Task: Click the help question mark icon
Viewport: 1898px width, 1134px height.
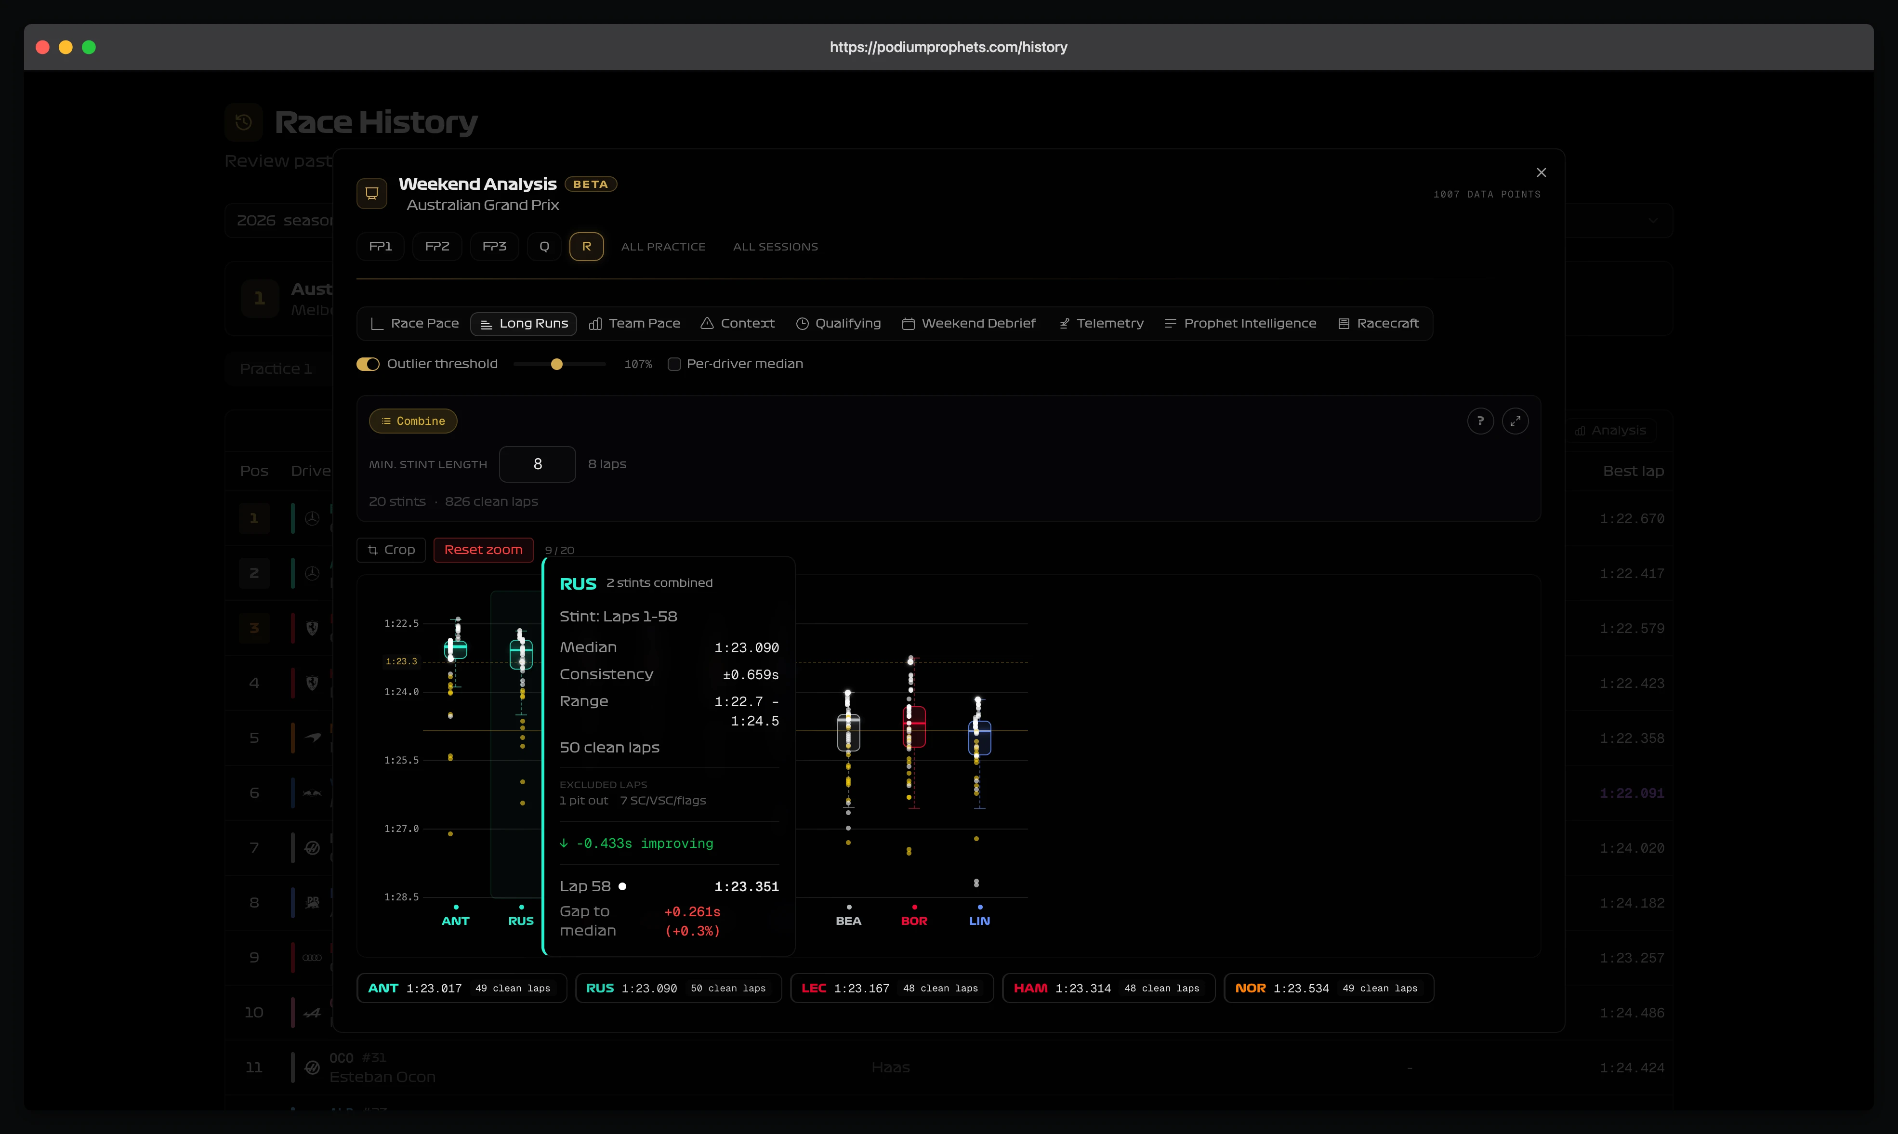Action: [x=1480, y=421]
